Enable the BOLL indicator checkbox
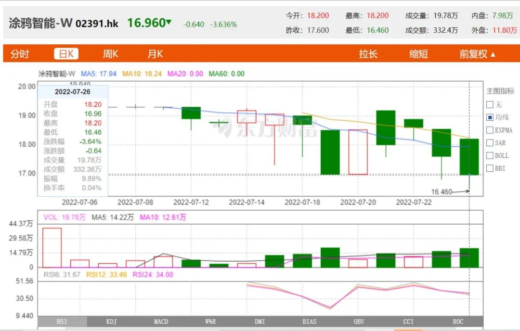Viewport: 520px width, 331px height. click(490, 155)
